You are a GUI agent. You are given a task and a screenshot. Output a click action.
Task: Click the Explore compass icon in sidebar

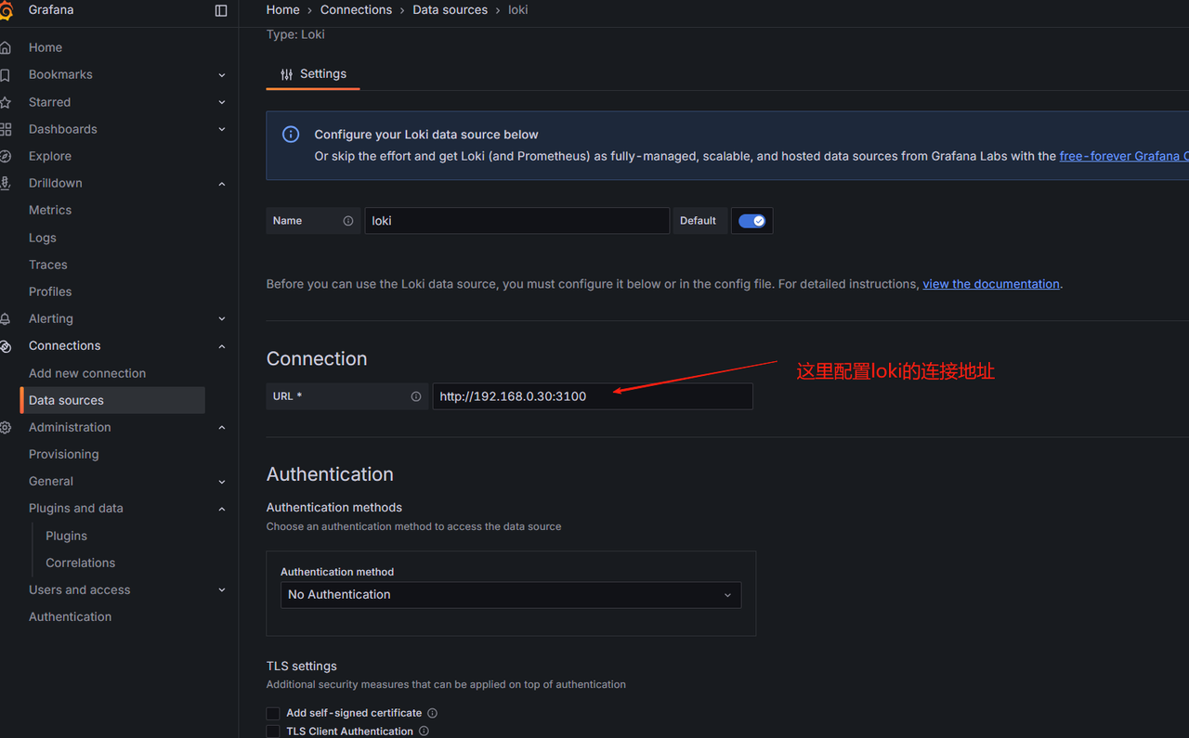[x=6, y=156]
